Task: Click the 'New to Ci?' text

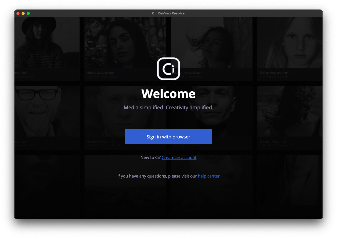Action: 151,157
